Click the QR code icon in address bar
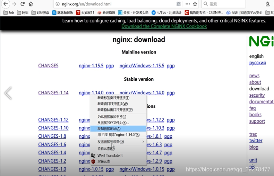 click(x=178, y=4)
